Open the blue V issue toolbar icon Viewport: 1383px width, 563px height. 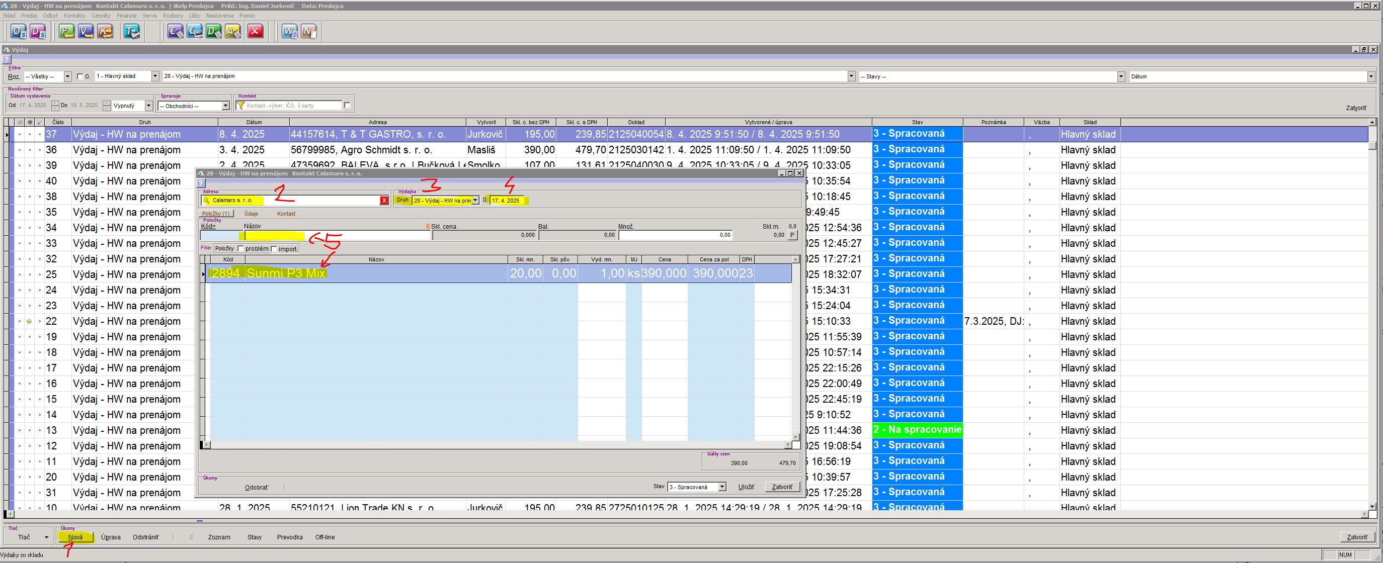tap(86, 32)
